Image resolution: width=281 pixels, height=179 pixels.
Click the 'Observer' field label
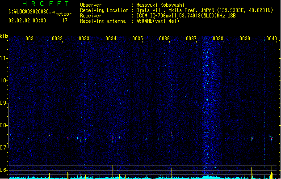91,5
